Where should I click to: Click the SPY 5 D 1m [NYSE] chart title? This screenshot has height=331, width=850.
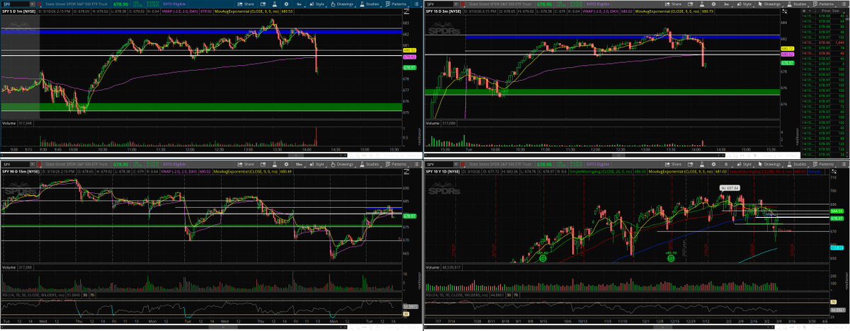[19, 11]
